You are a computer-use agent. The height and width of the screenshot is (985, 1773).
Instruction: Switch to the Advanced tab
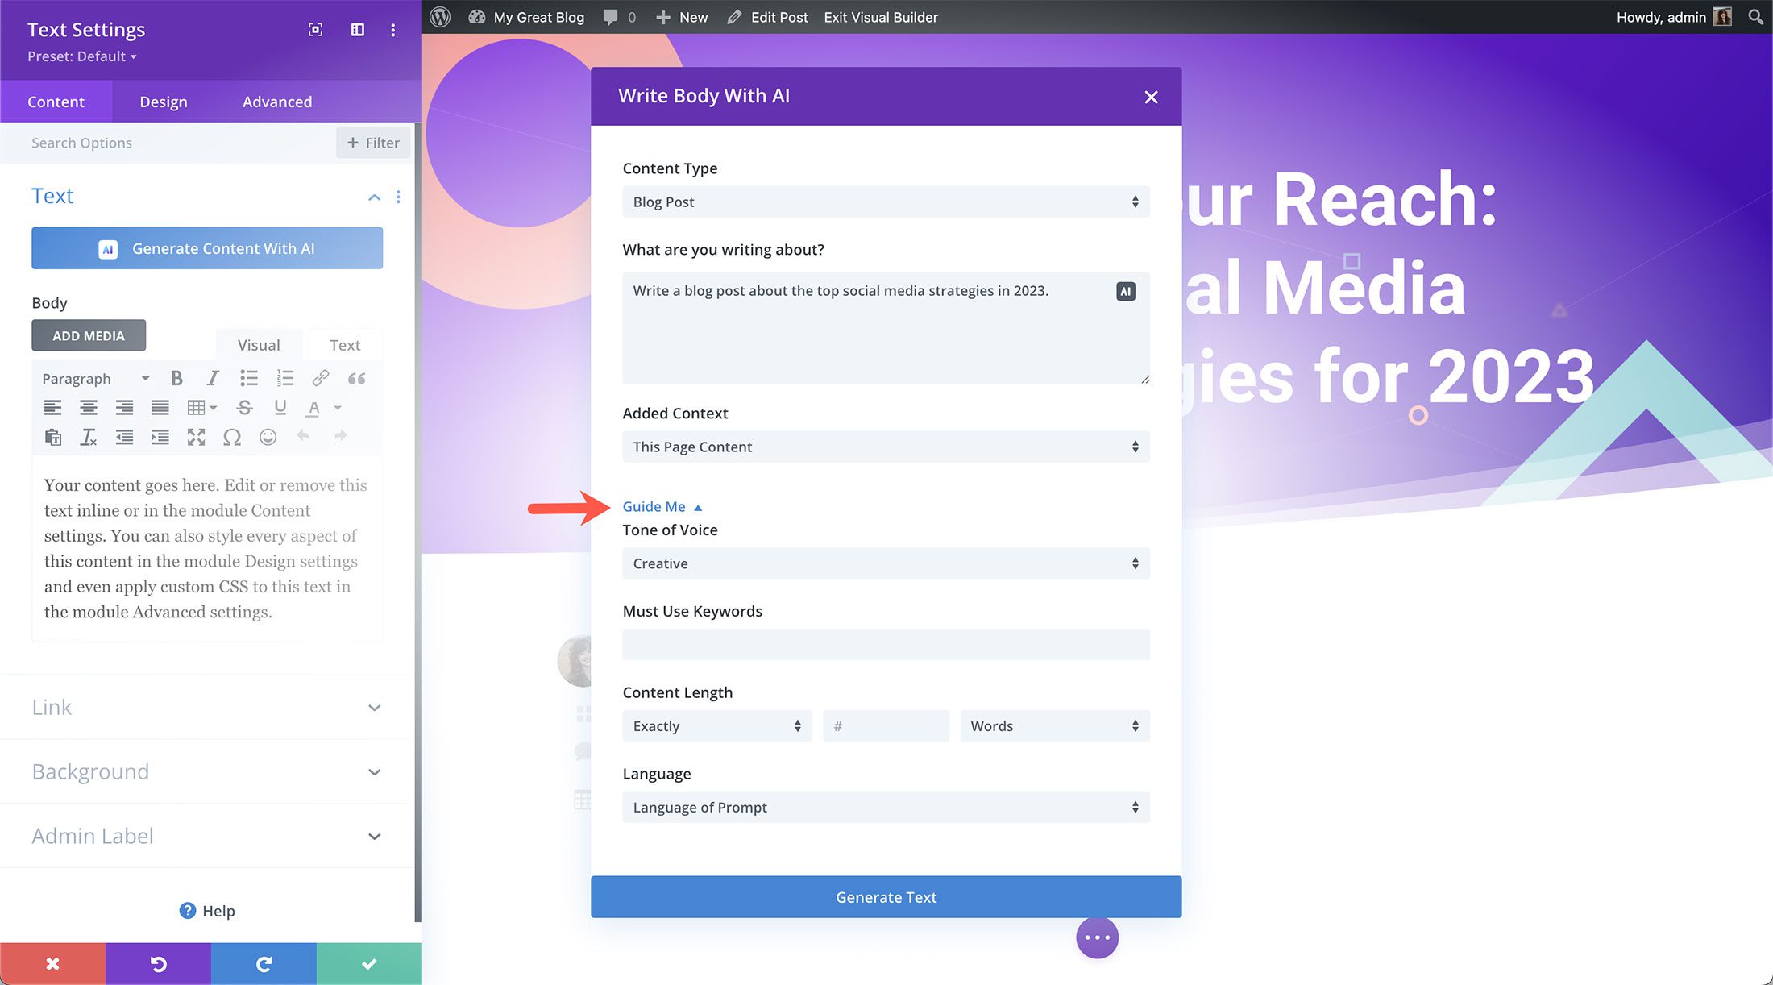coord(276,101)
